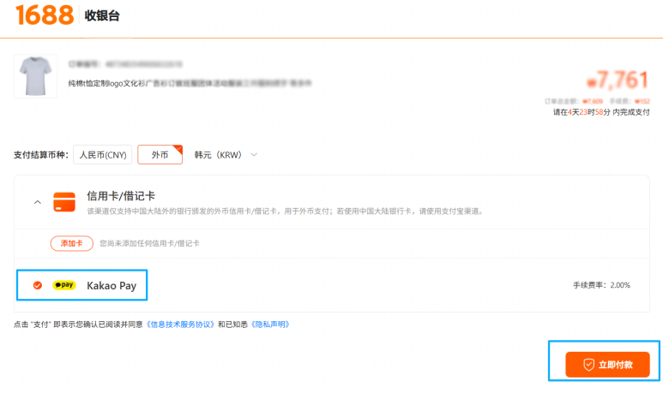Viewport: 663px width, 393px height.
Task: Click the 您尚未添加任何信用卡/借记卡 notice
Action: click(x=150, y=243)
